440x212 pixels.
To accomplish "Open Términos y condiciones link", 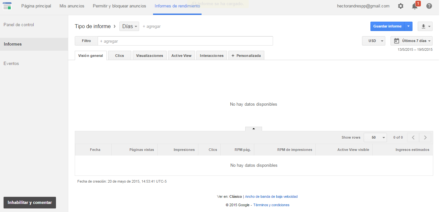I will (271, 205).
